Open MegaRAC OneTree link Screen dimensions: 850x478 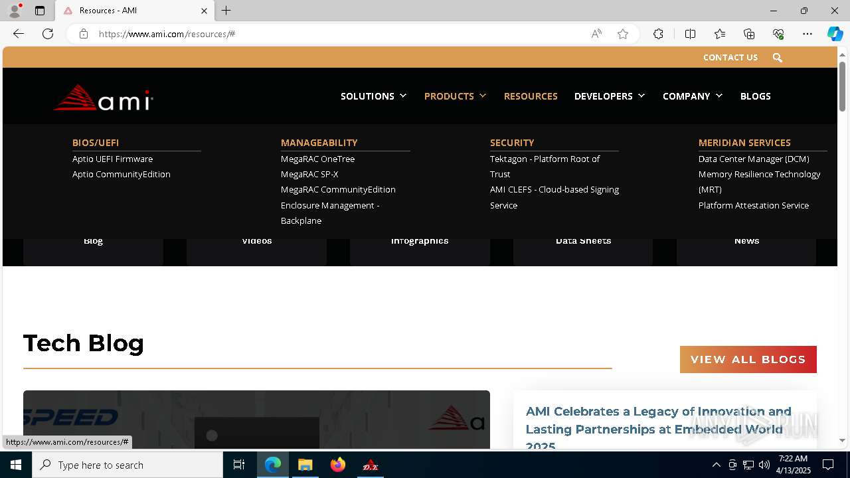coord(317,159)
